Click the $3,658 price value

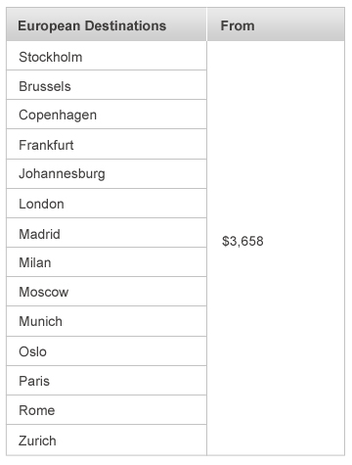[242, 241]
